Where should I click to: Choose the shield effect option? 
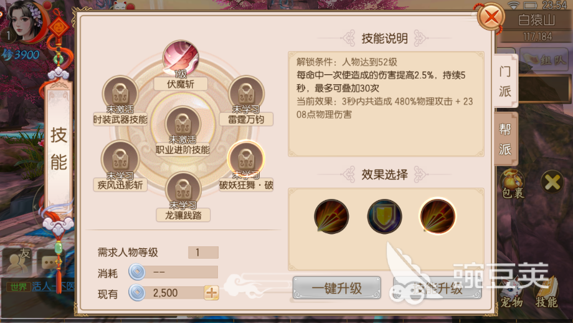384,216
